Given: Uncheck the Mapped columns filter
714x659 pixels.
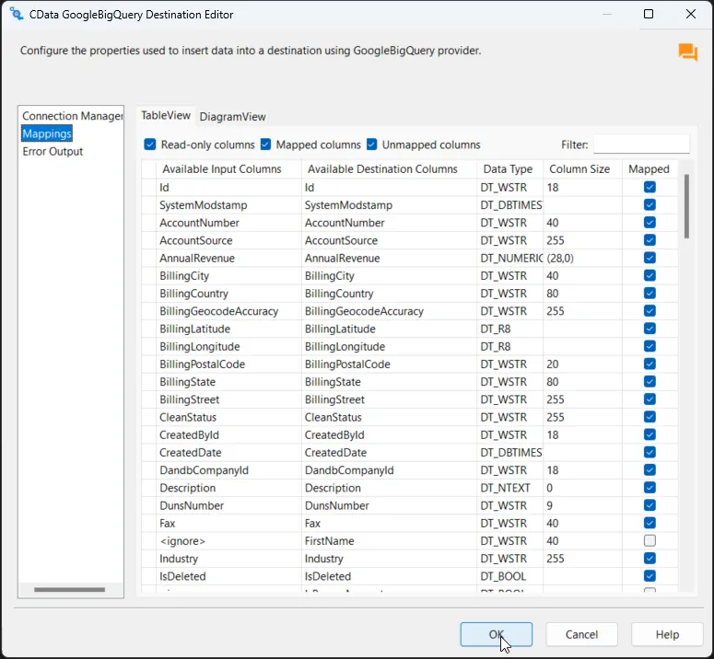Looking at the screenshot, I should click(x=265, y=145).
